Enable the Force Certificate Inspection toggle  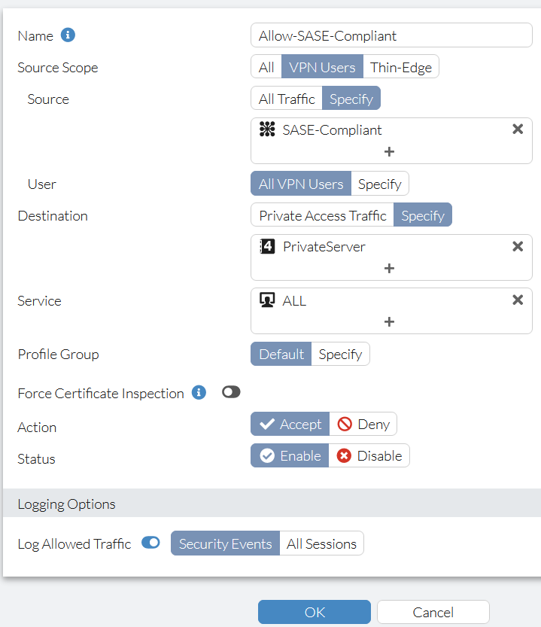[231, 391]
